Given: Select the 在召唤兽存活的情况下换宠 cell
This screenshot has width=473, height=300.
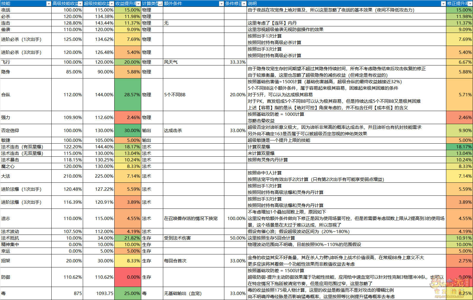Looking at the screenshot, I should pyautogui.click(x=193, y=219).
